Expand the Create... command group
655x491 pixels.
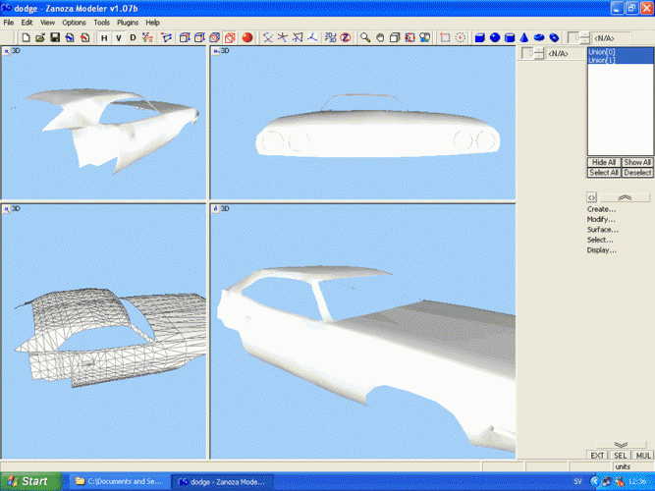602,209
